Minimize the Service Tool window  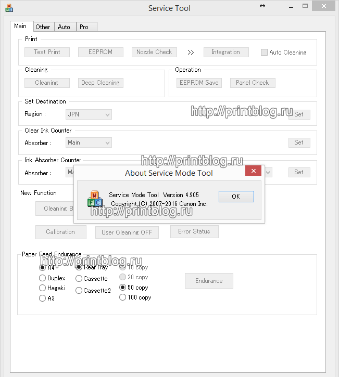point(285,7)
